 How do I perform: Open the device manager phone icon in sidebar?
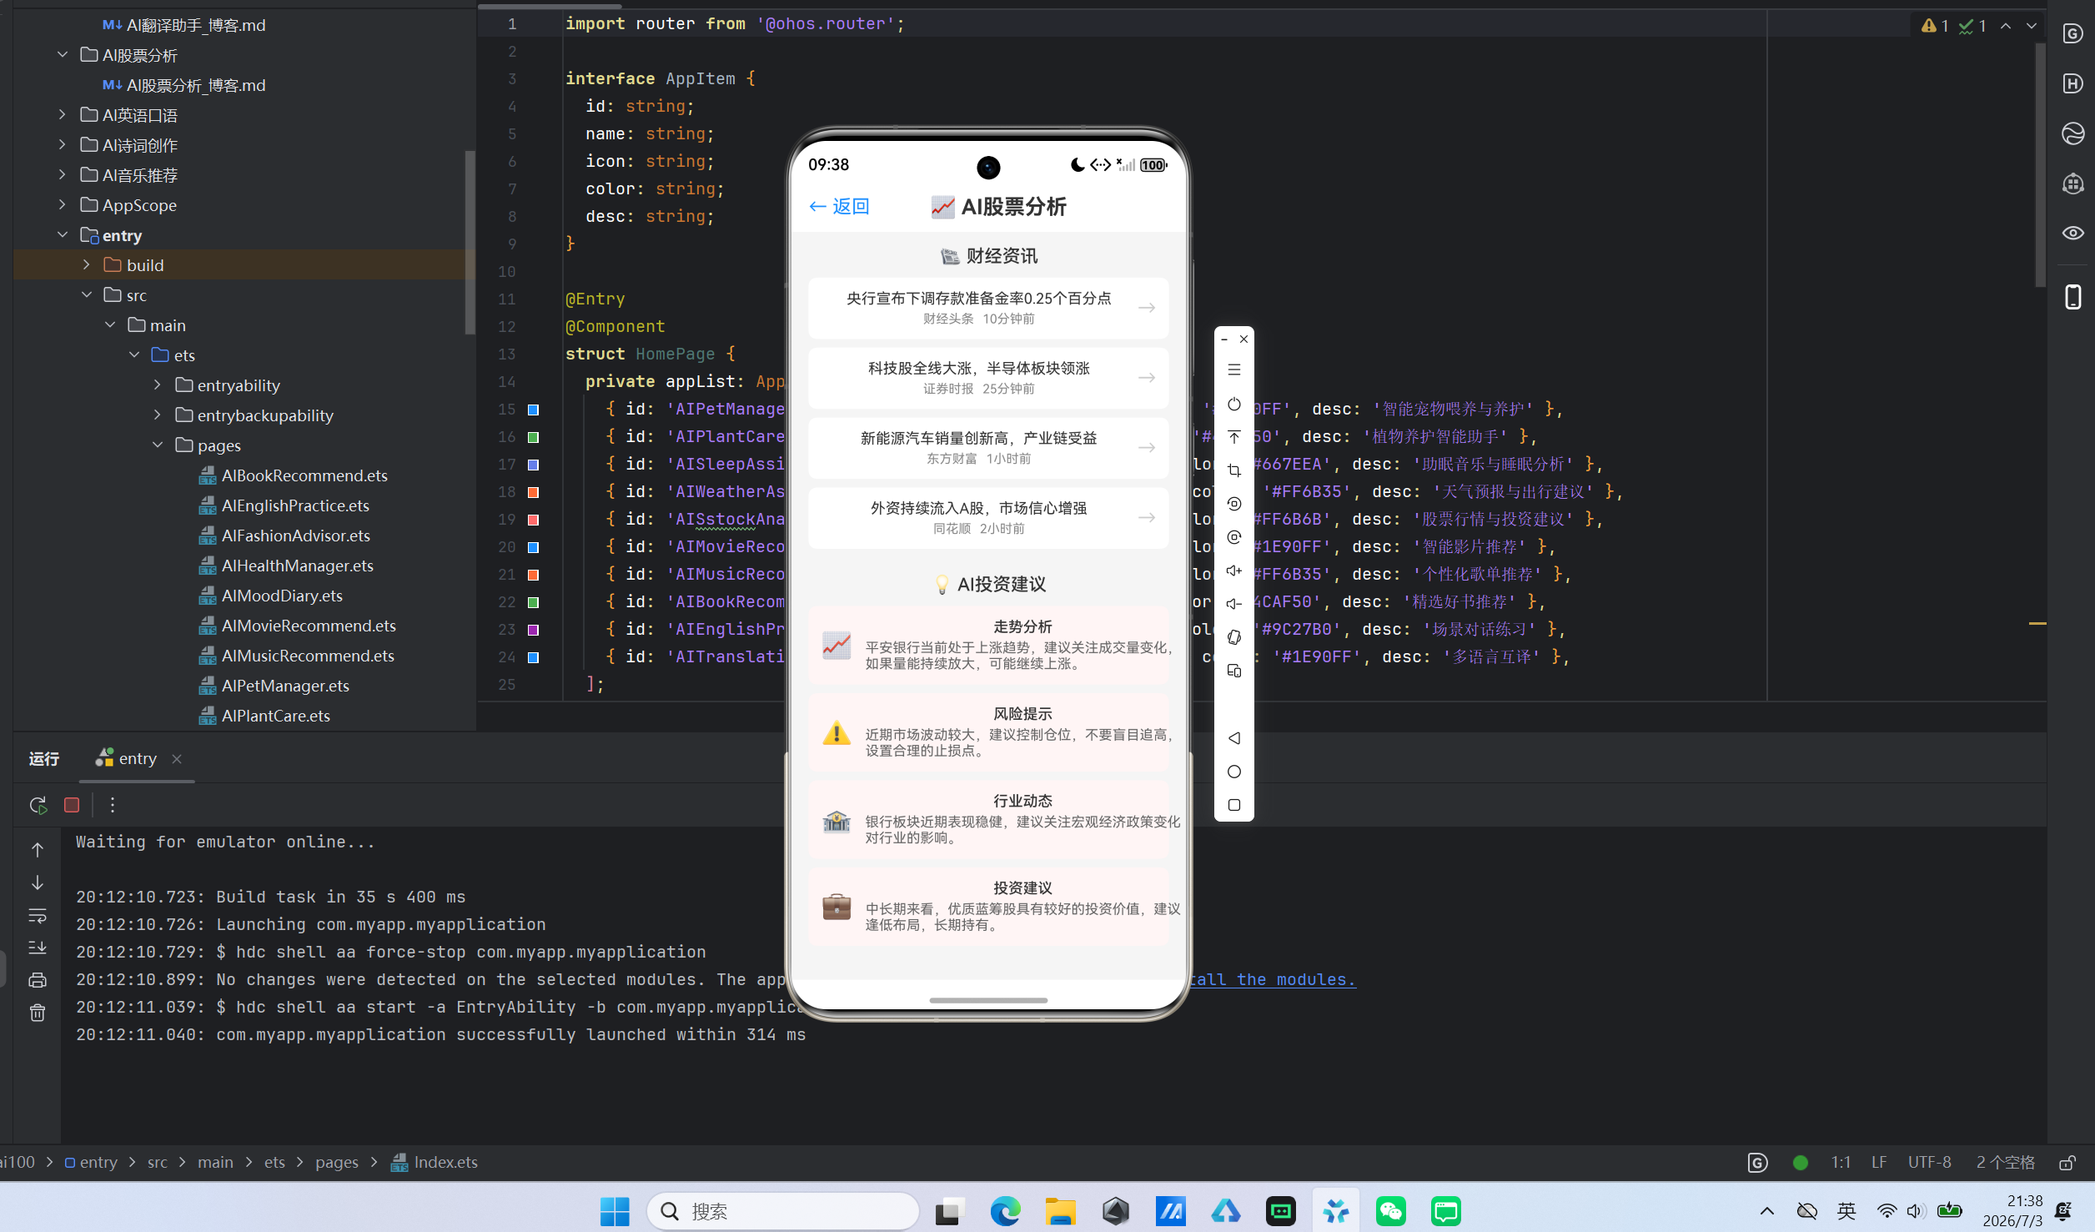[x=2072, y=297]
